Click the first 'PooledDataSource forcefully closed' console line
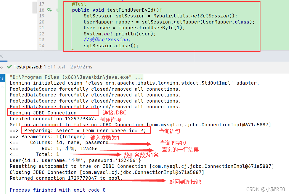Screen dimensions: 289x194 (x=95, y=89)
